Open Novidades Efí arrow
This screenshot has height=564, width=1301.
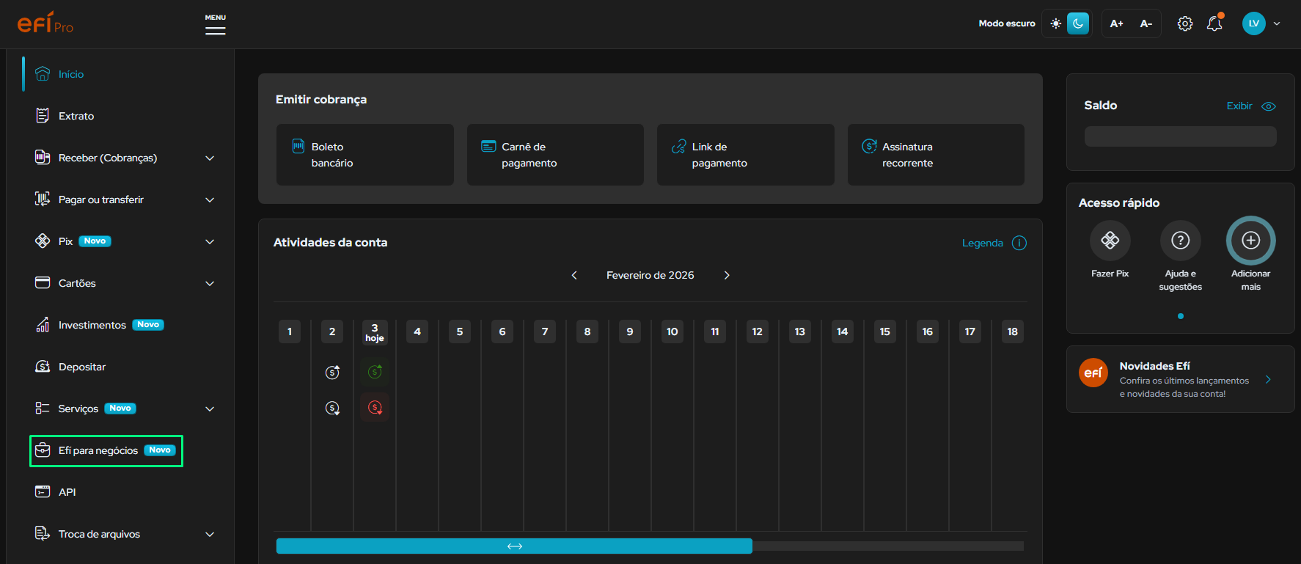click(1268, 379)
